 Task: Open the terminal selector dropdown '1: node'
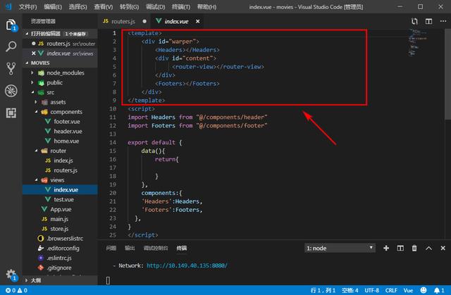coord(340,248)
